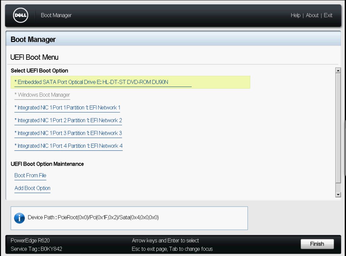Open Add Boot Option link

32,188
